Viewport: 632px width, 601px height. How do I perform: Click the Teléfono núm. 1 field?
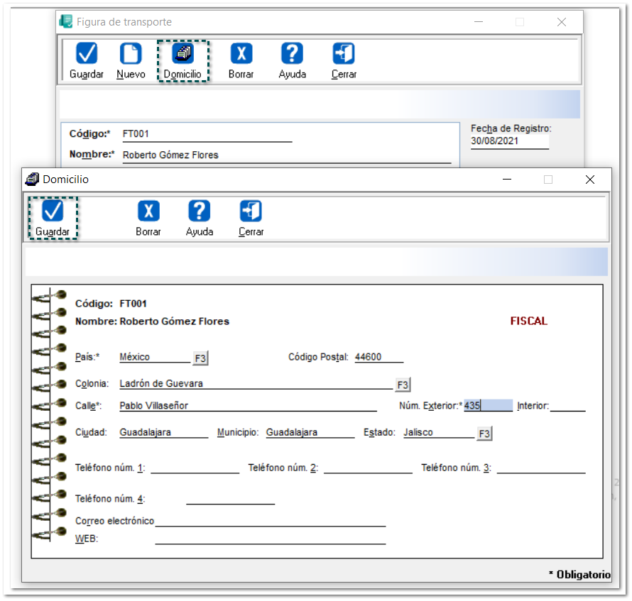tap(195, 468)
